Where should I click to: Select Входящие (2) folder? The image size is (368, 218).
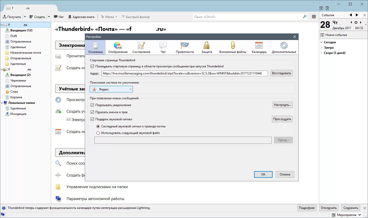(21, 75)
